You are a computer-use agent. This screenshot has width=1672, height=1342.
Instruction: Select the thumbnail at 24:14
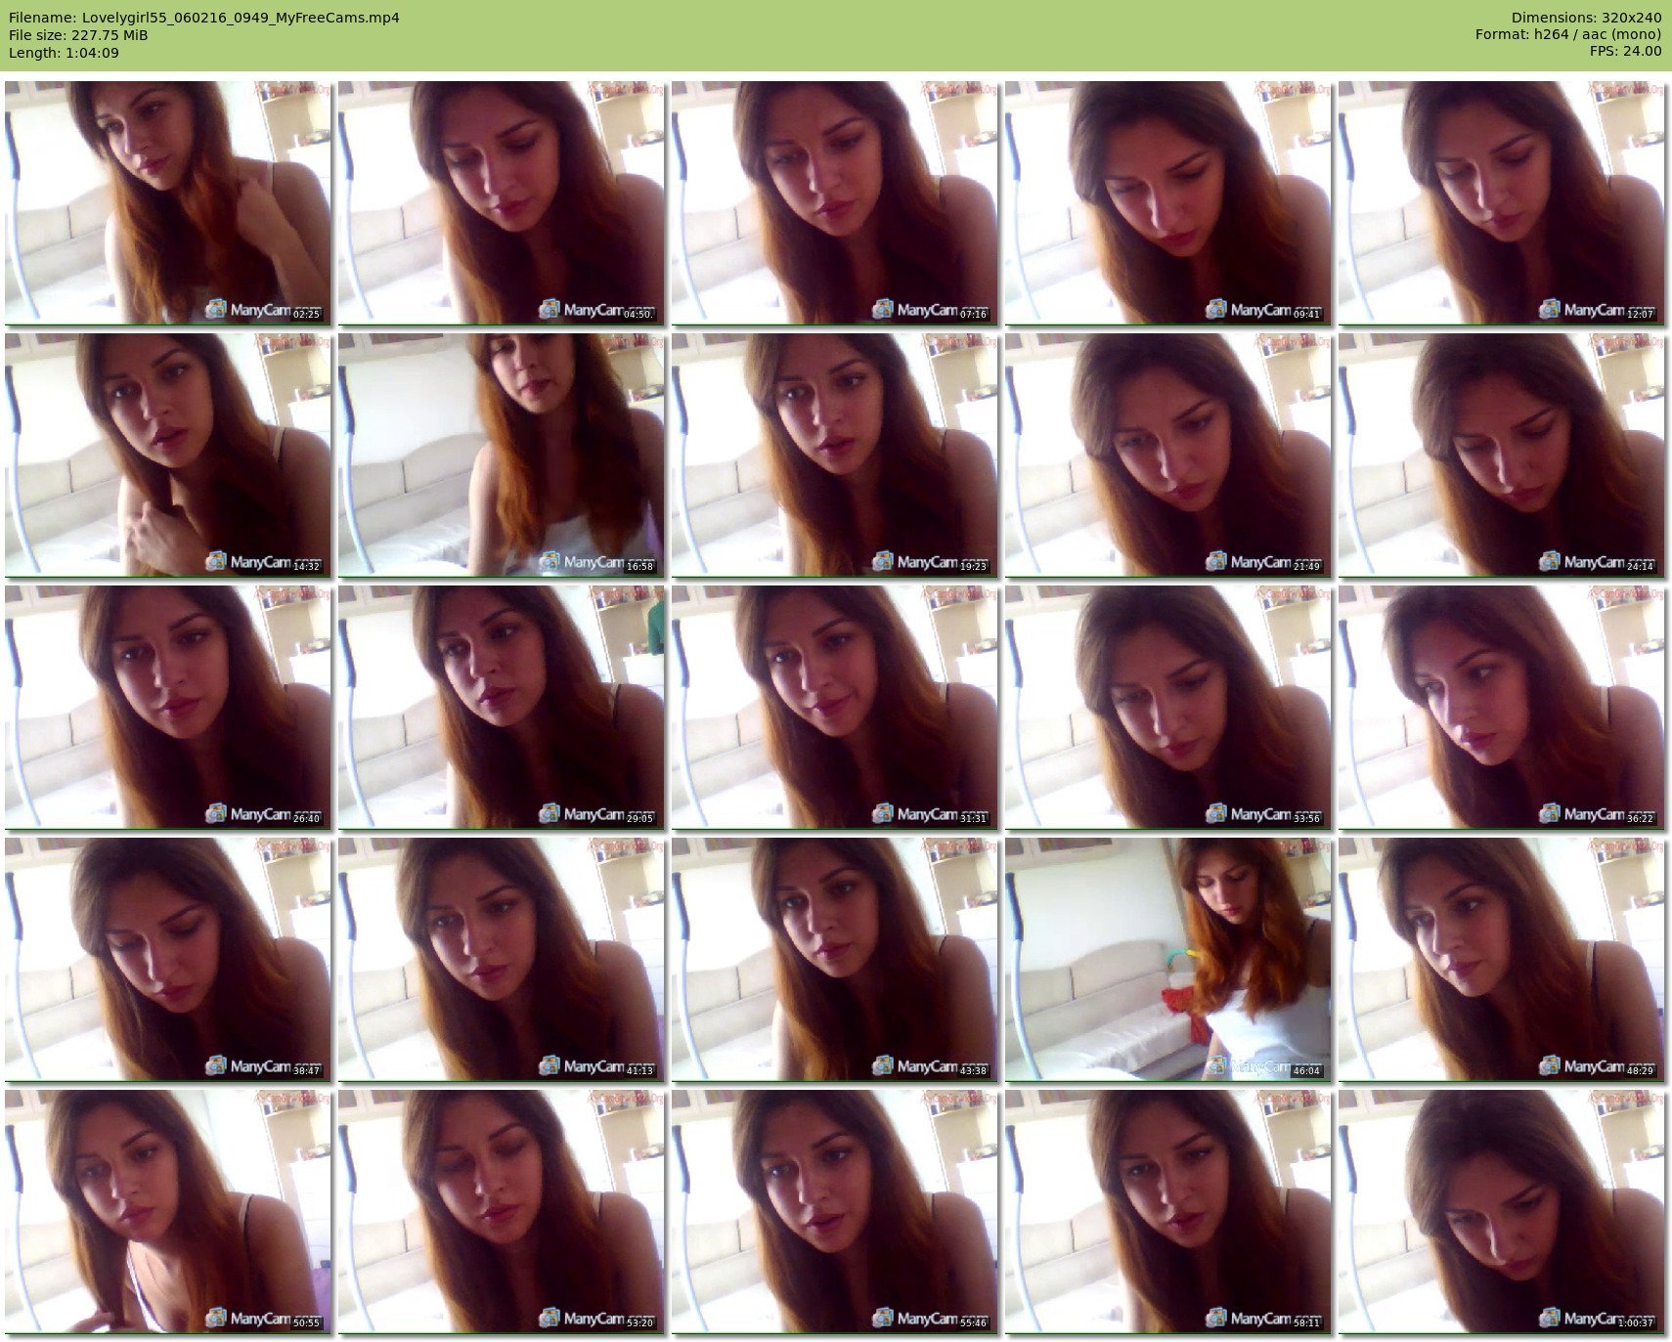tap(1501, 455)
